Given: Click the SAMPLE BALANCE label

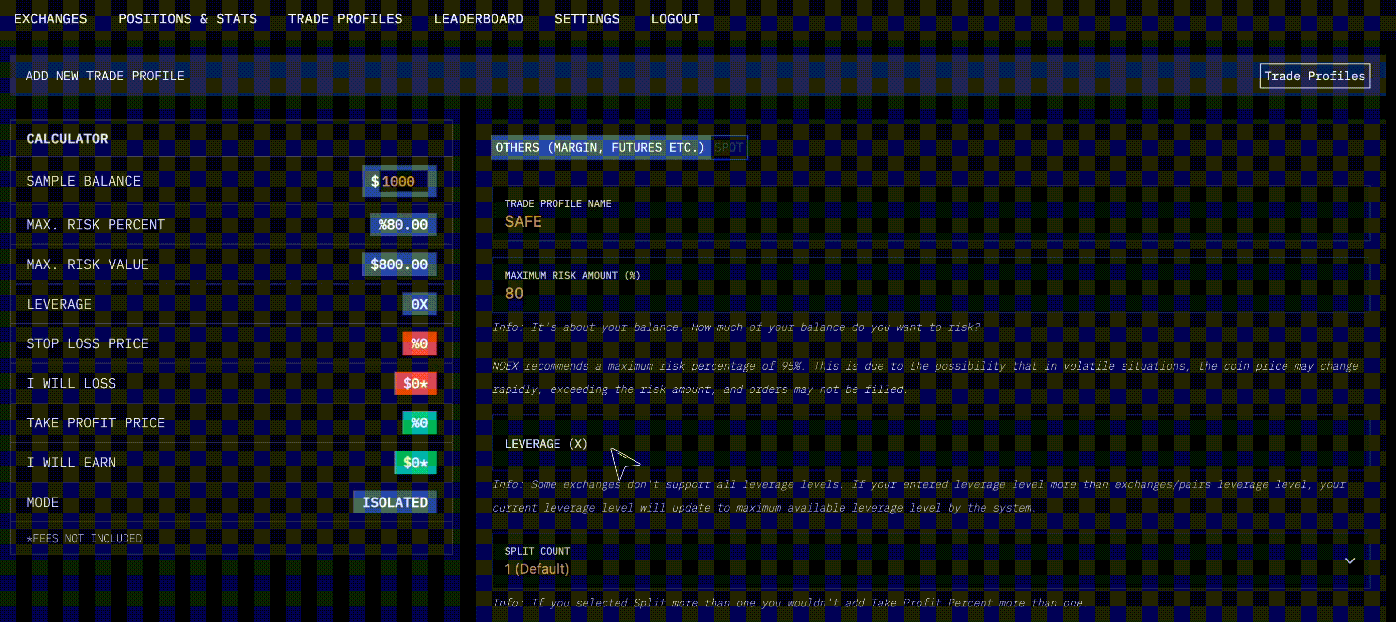Looking at the screenshot, I should click(83, 181).
